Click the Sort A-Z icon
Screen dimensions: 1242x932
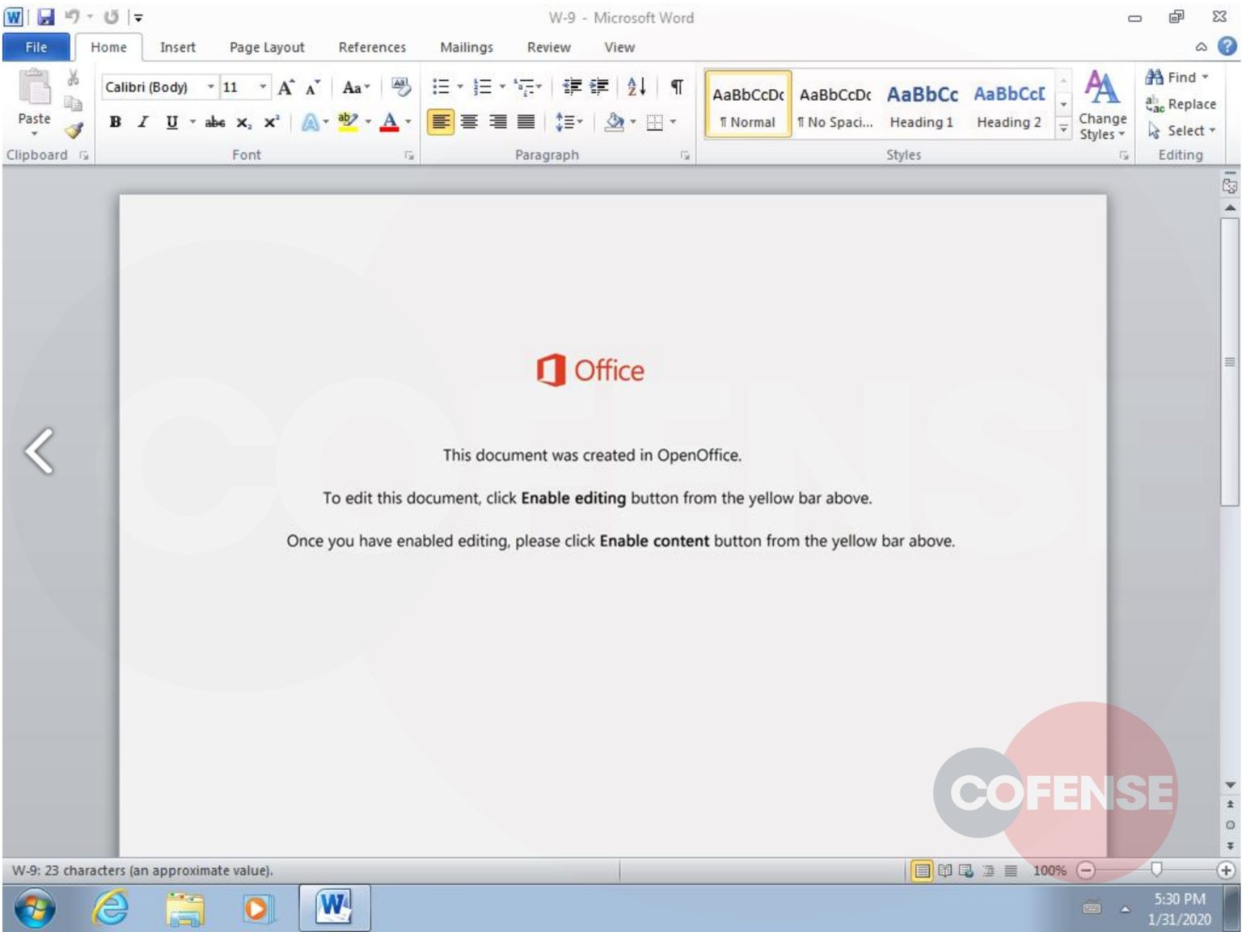[636, 86]
